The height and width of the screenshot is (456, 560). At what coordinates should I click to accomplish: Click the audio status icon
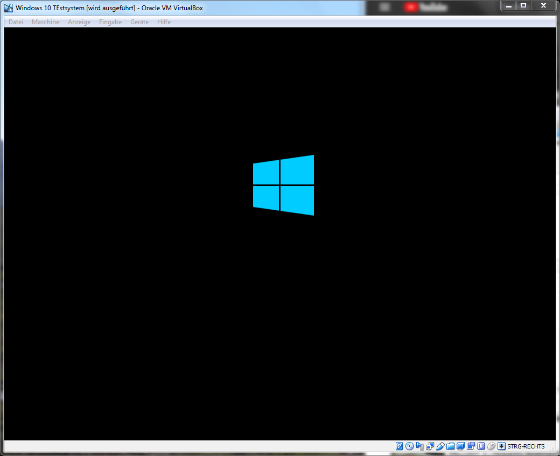pyautogui.click(x=419, y=446)
